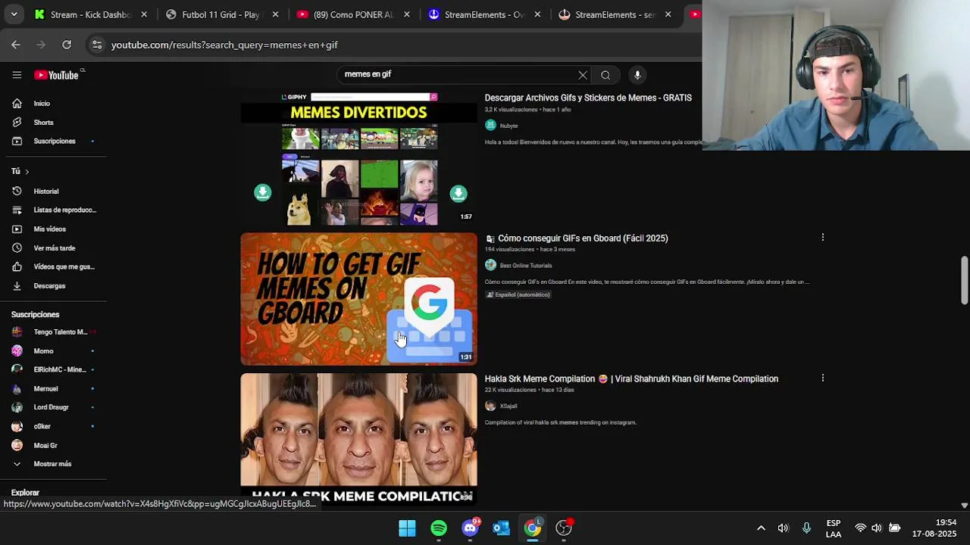Viewport: 970px width, 545px height.
Task: Open Outlook from the taskbar
Action: coord(502,528)
